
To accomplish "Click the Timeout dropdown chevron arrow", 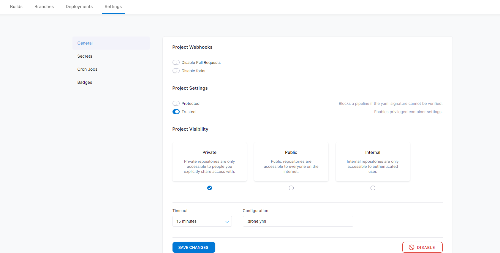I will [227, 222].
